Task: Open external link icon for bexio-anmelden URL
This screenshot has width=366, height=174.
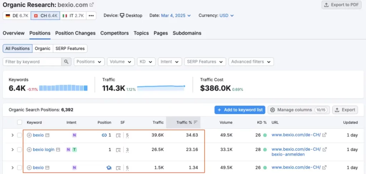Action: 325,149
